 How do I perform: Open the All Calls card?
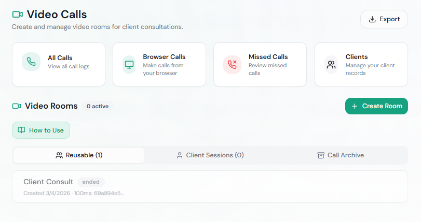59,64
